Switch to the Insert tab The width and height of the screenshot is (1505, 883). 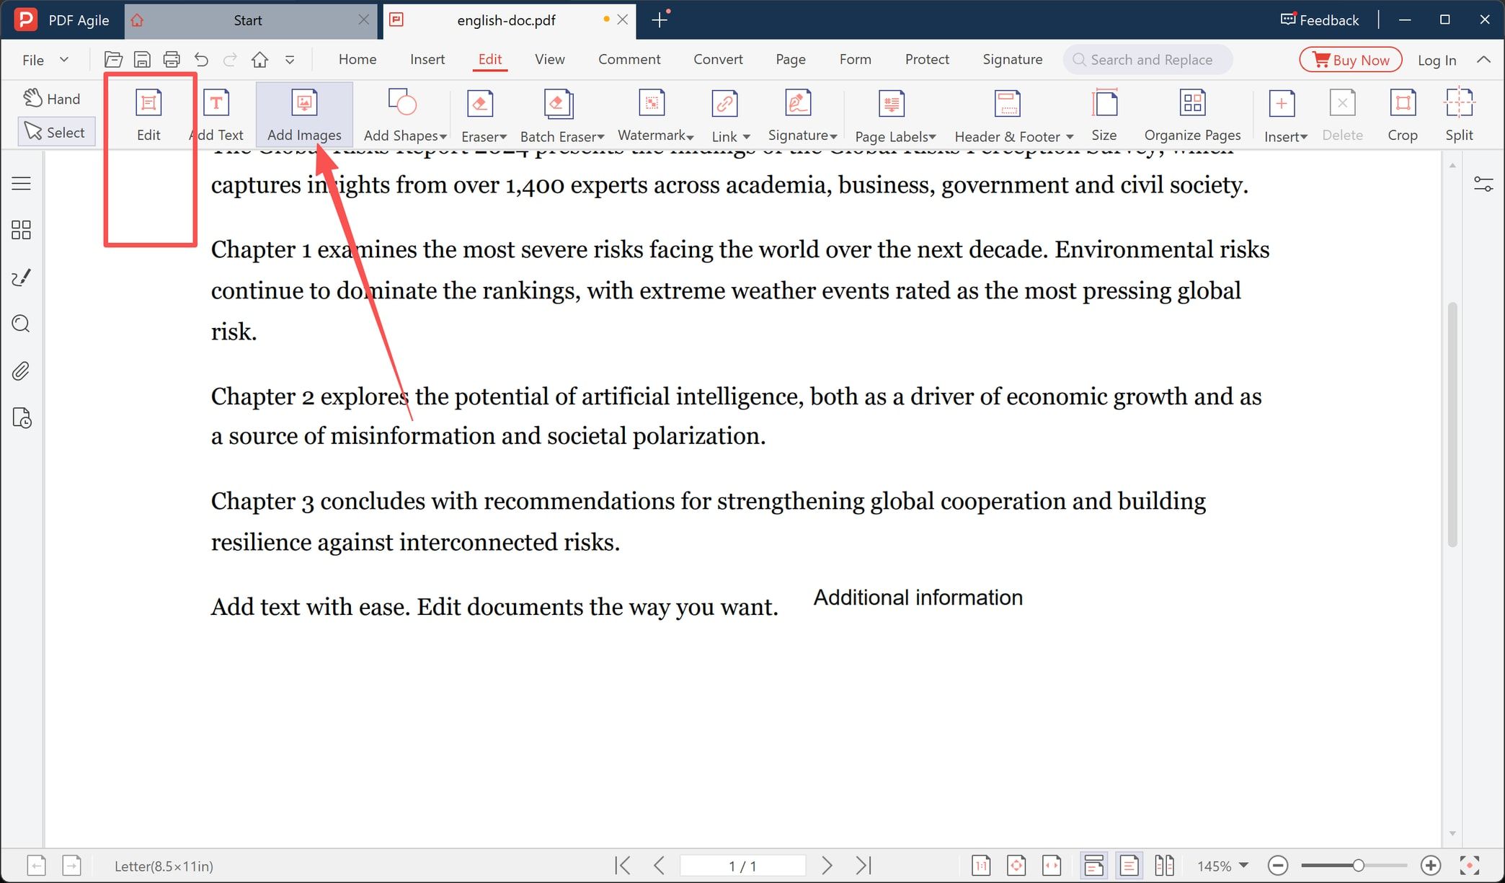[427, 59]
